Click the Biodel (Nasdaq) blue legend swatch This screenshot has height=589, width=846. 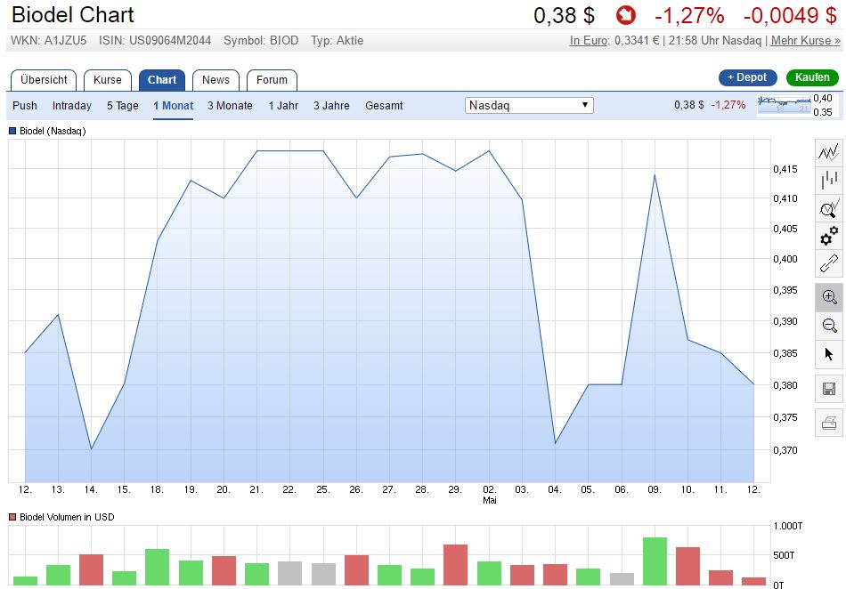[x=12, y=131]
